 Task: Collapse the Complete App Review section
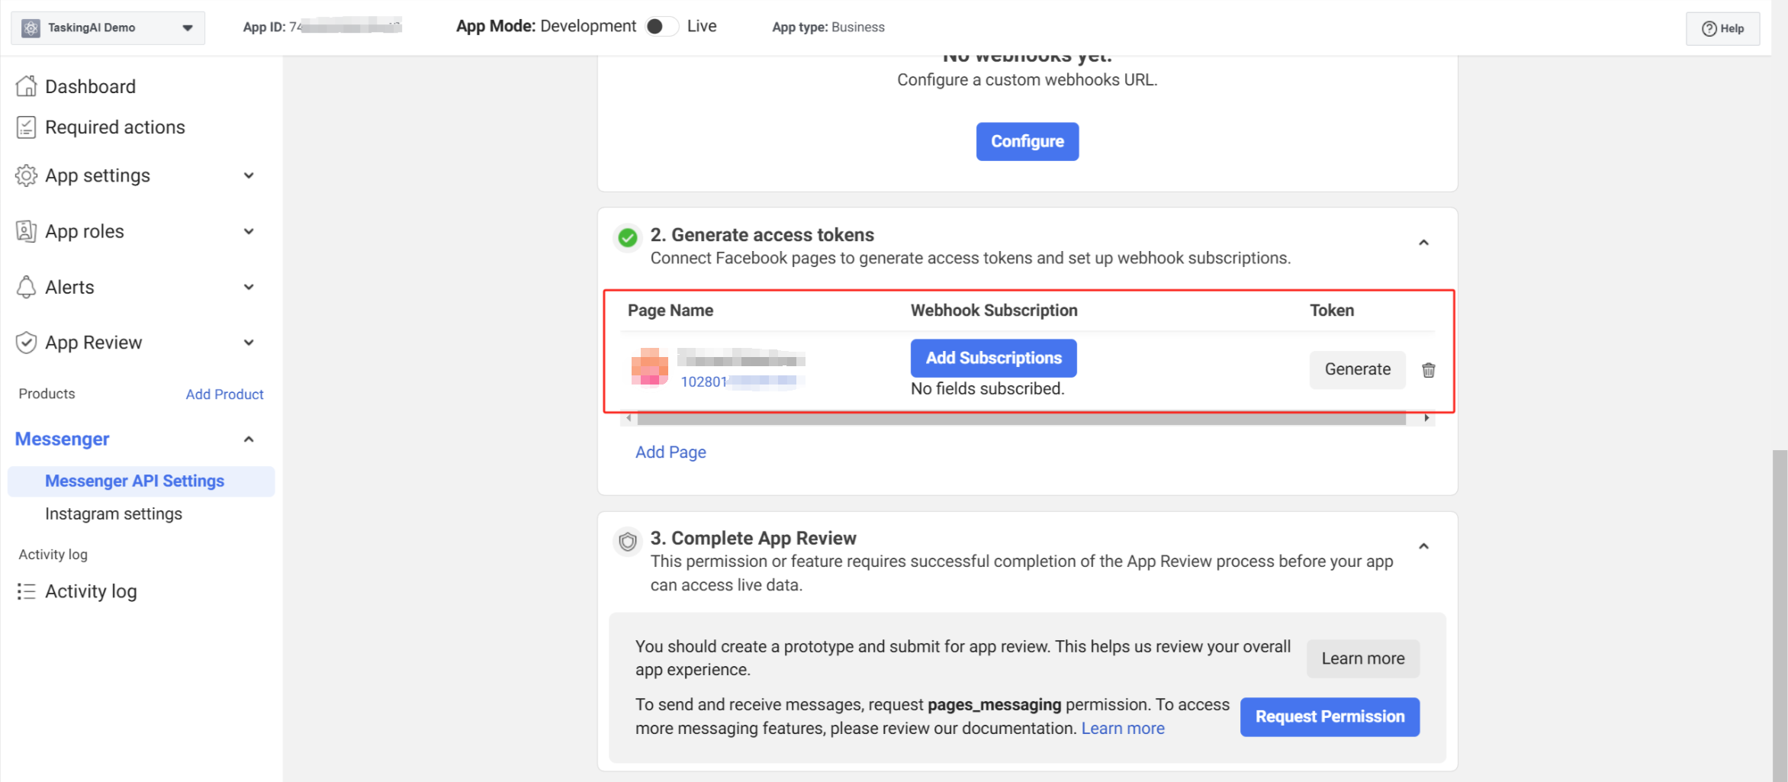1423,546
